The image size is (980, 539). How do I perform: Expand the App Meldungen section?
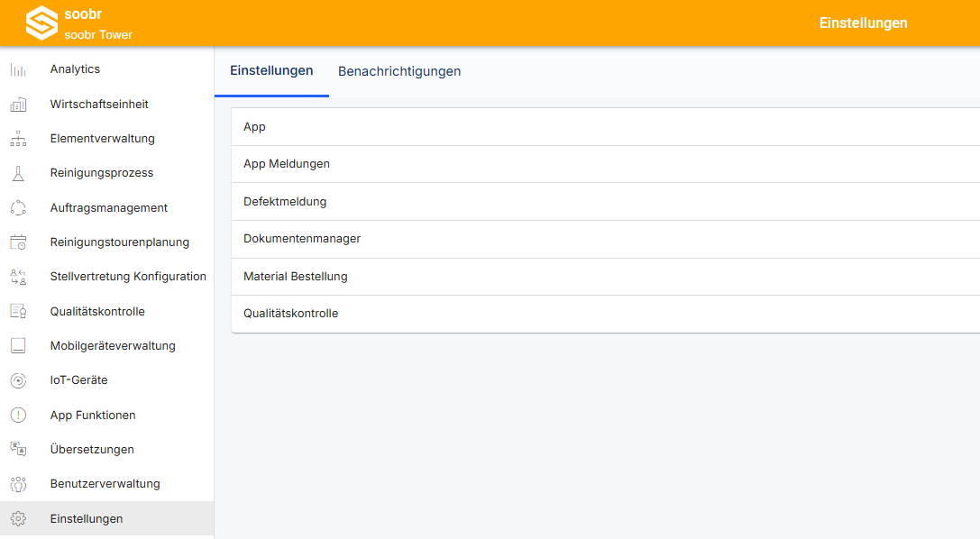coord(606,164)
